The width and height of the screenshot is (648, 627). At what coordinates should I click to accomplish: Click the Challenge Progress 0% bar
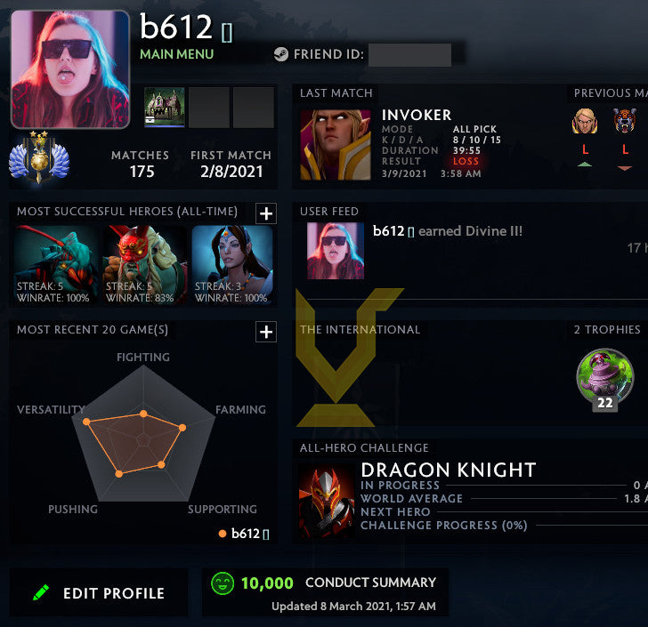(x=592, y=526)
